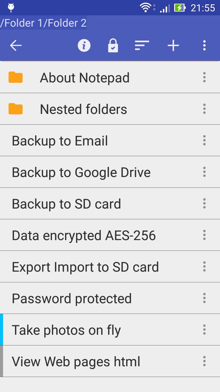The image size is (220, 392).
Task: Open the About Notepad folder icon
Action: 16,77
